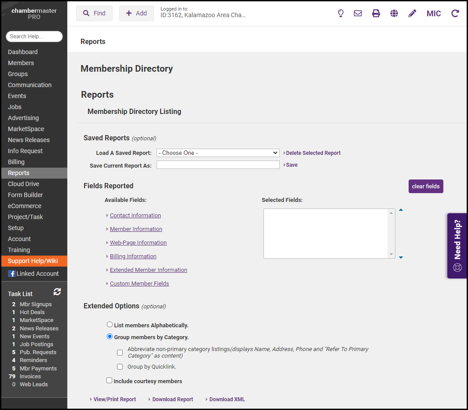
Task: Click the Download Report link
Action: coord(172,399)
